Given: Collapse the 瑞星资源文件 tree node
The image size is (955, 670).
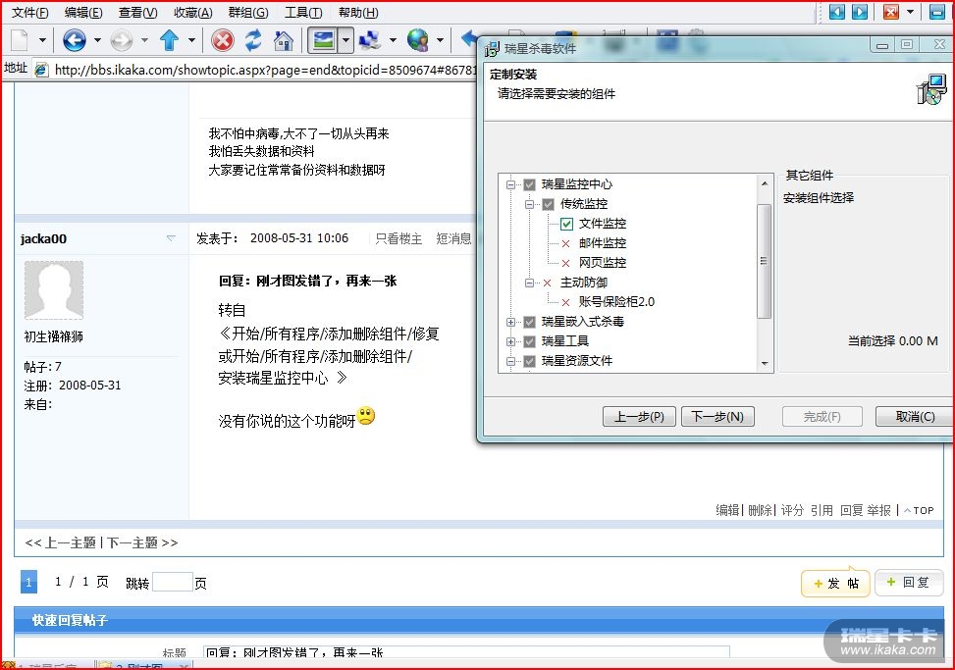Looking at the screenshot, I should (x=511, y=361).
